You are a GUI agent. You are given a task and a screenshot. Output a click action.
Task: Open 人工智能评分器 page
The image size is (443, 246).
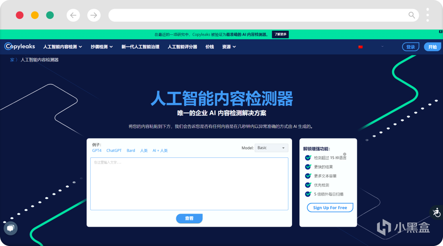[182, 47]
